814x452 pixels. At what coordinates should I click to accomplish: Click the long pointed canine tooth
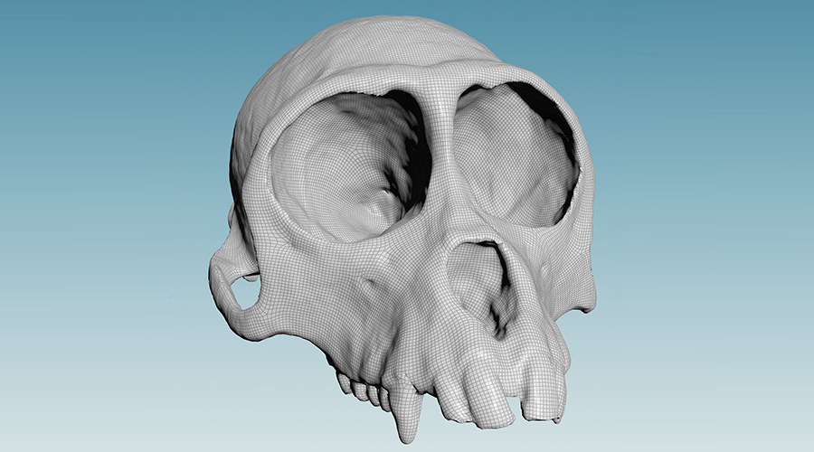pyautogui.click(x=409, y=411)
